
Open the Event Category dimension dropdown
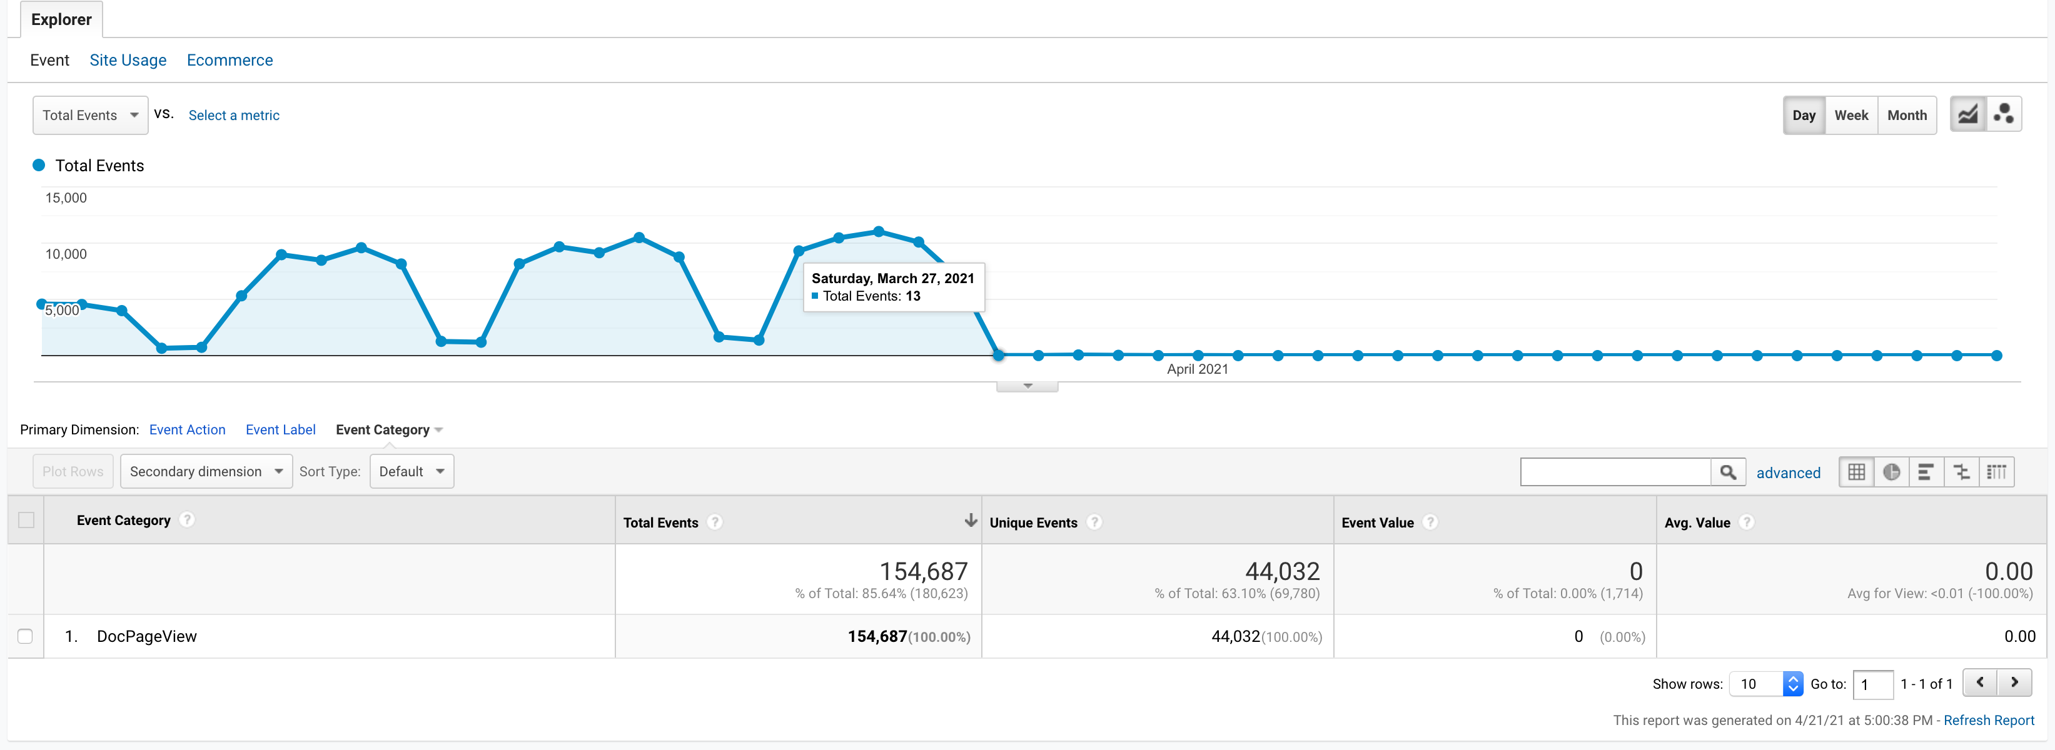[x=390, y=429]
